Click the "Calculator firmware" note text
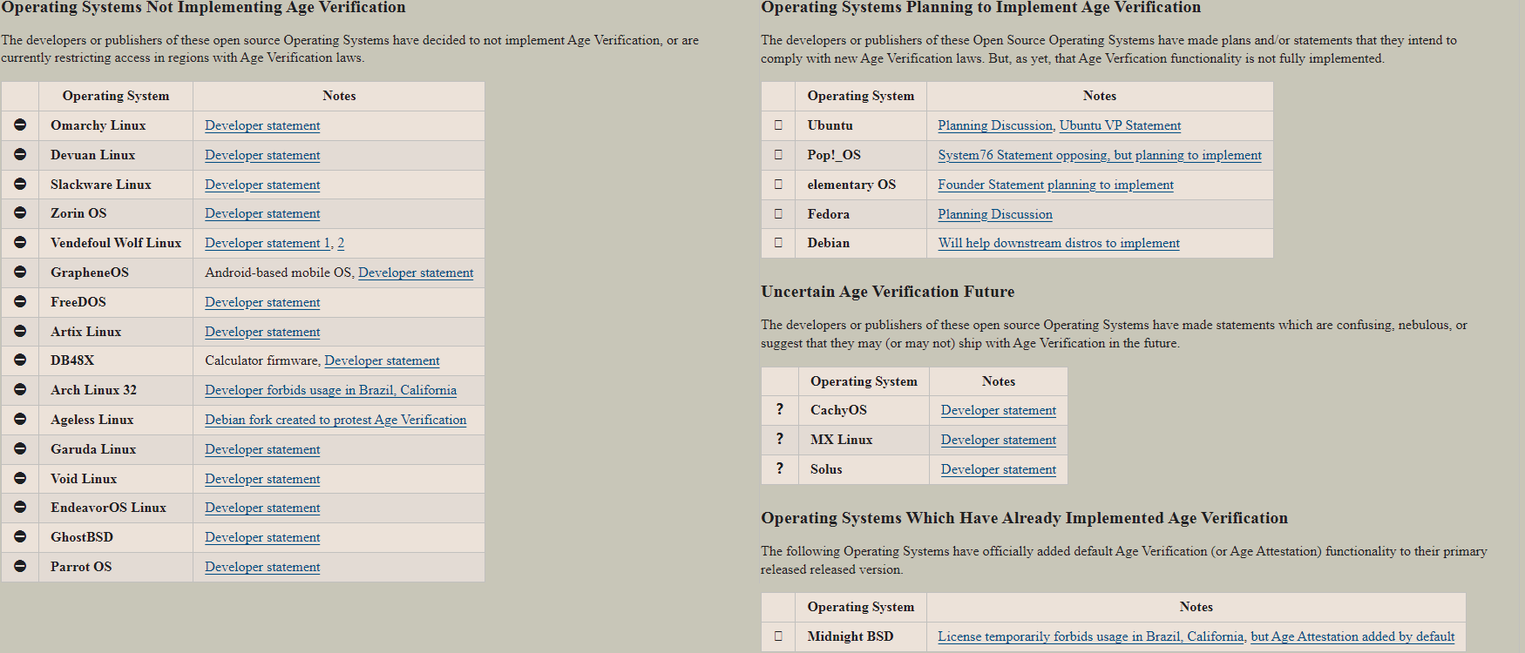Viewport: 1525px width, 653px height. [x=261, y=360]
